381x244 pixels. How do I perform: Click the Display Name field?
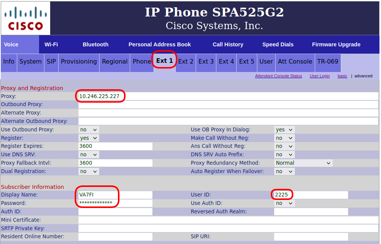[115, 195]
